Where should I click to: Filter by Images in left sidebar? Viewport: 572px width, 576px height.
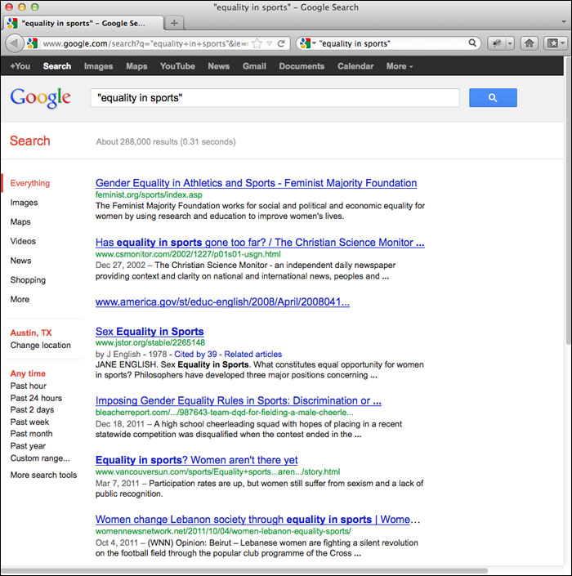tap(24, 203)
